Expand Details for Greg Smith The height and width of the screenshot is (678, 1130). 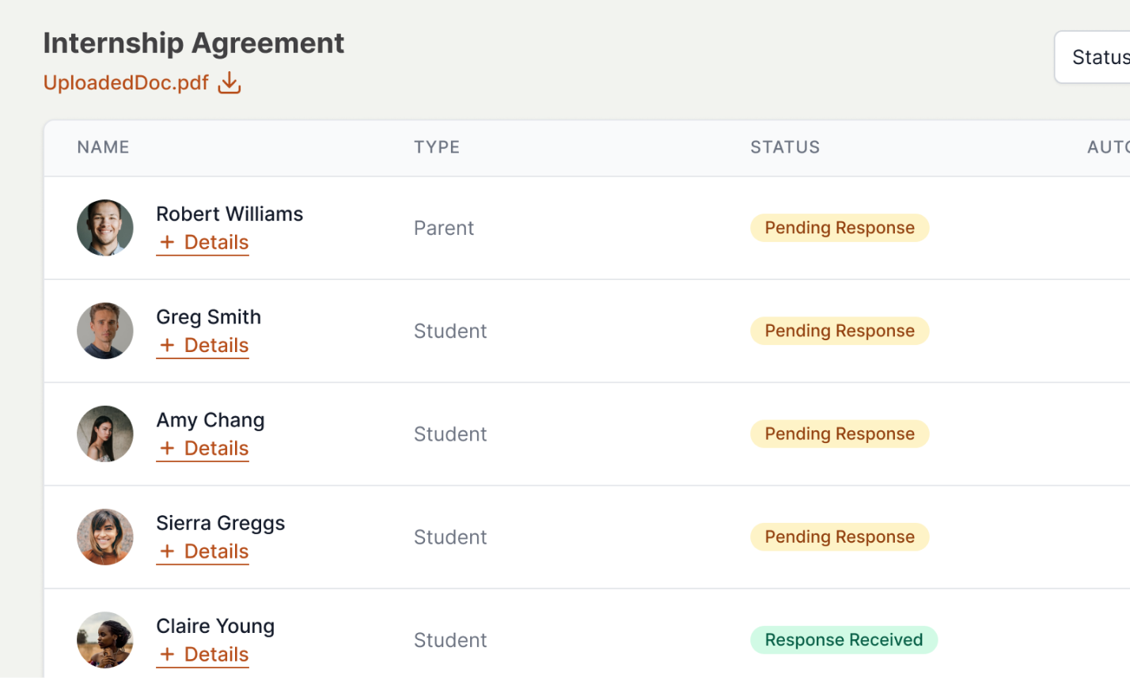click(x=203, y=346)
